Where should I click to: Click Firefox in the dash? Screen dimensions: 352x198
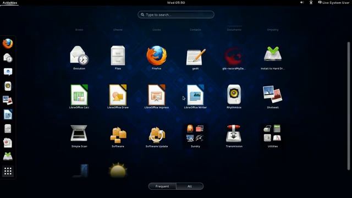tap(8, 43)
